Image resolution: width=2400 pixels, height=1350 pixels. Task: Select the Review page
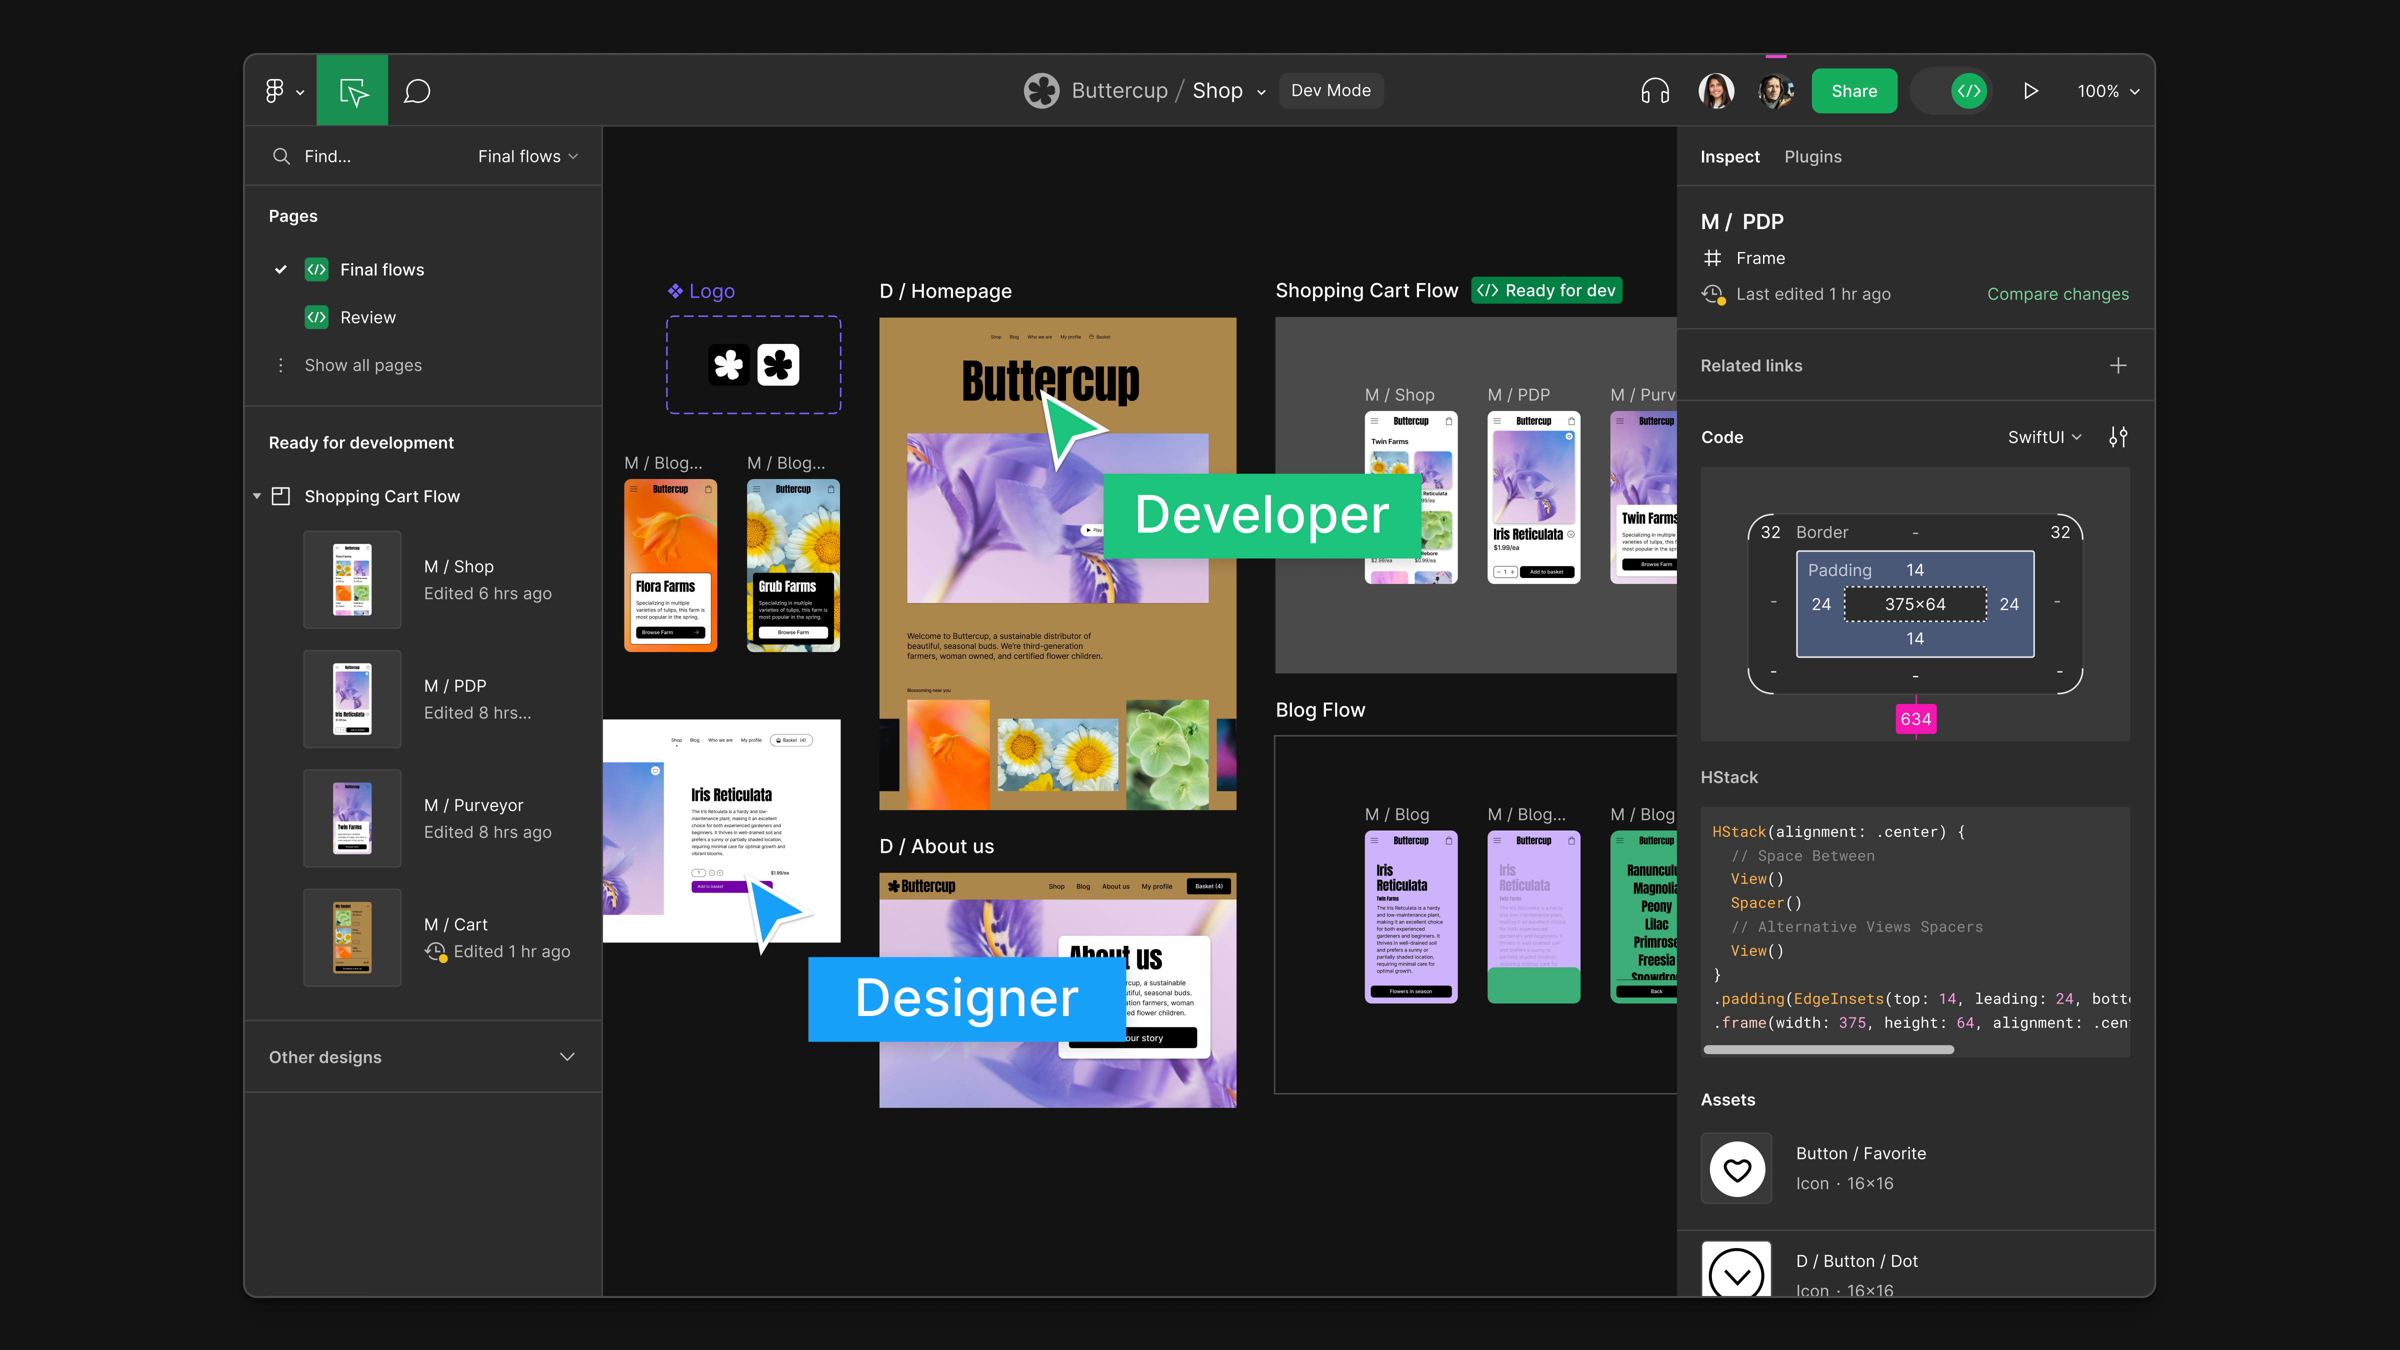367,317
